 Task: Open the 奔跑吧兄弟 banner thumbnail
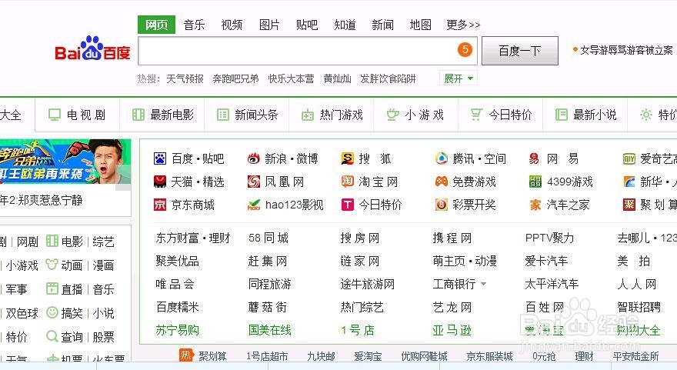pos(65,162)
